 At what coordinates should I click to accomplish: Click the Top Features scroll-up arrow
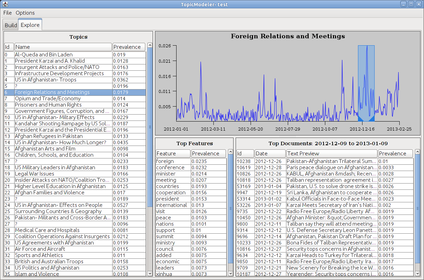coord(230,151)
